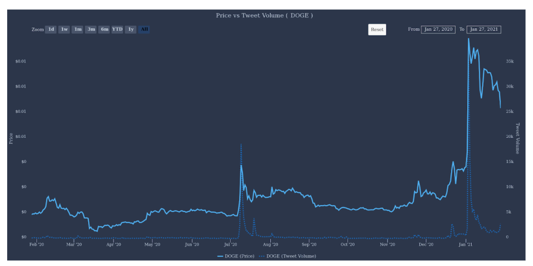
Task: Click the 'Feb '20' x-axis label
Action: pyautogui.click(x=36, y=244)
